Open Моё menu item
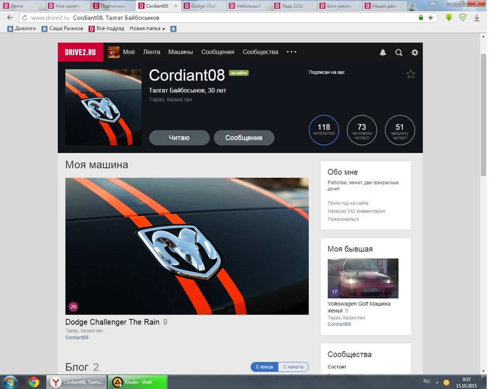489x389 pixels. [x=129, y=52]
